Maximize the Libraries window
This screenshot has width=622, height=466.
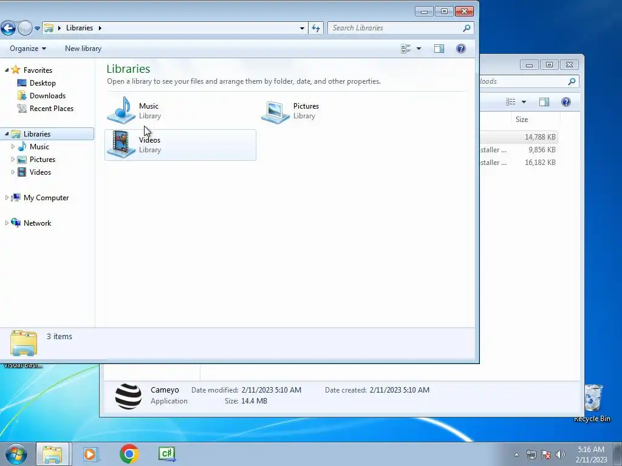[x=444, y=12]
